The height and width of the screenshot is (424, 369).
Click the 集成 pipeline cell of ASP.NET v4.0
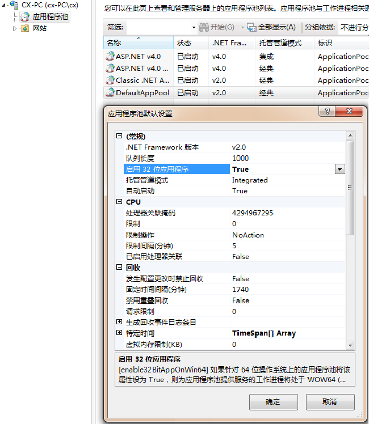266,57
